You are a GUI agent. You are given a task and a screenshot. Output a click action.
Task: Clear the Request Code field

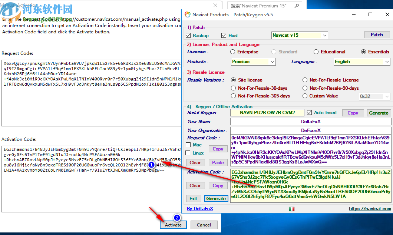[195, 163]
